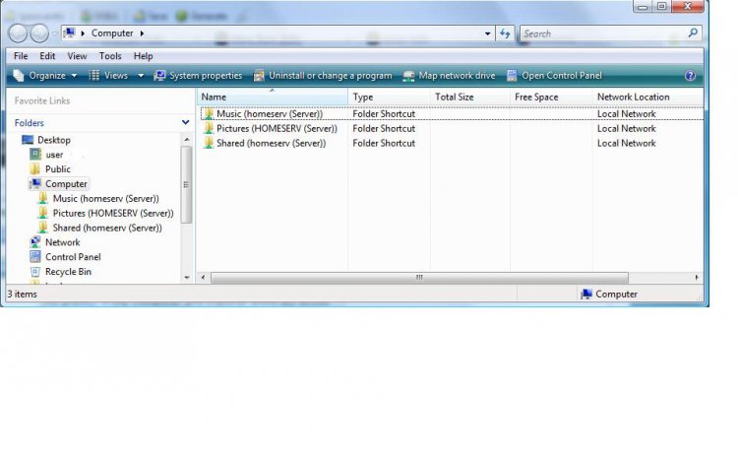
Task: Expand the Views dropdown arrow
Action: coord(140,76)
